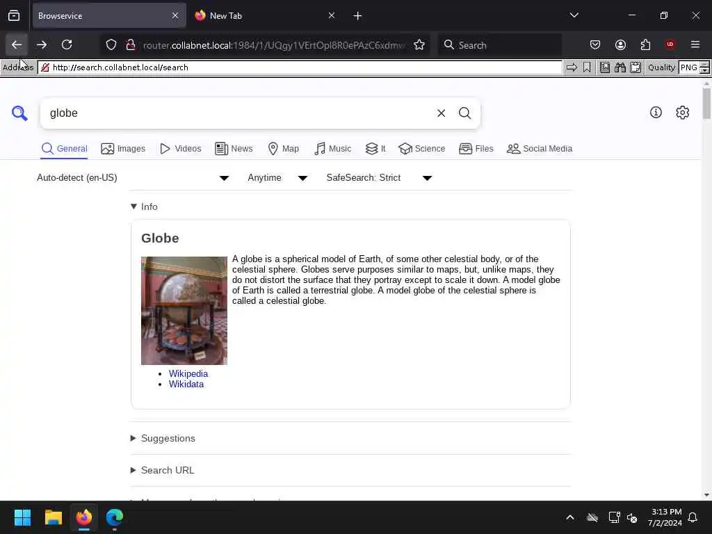The image size is (712, 534).
Task: Switch to the Music tab
Action: pyautogui.click(x=332, y=149)
